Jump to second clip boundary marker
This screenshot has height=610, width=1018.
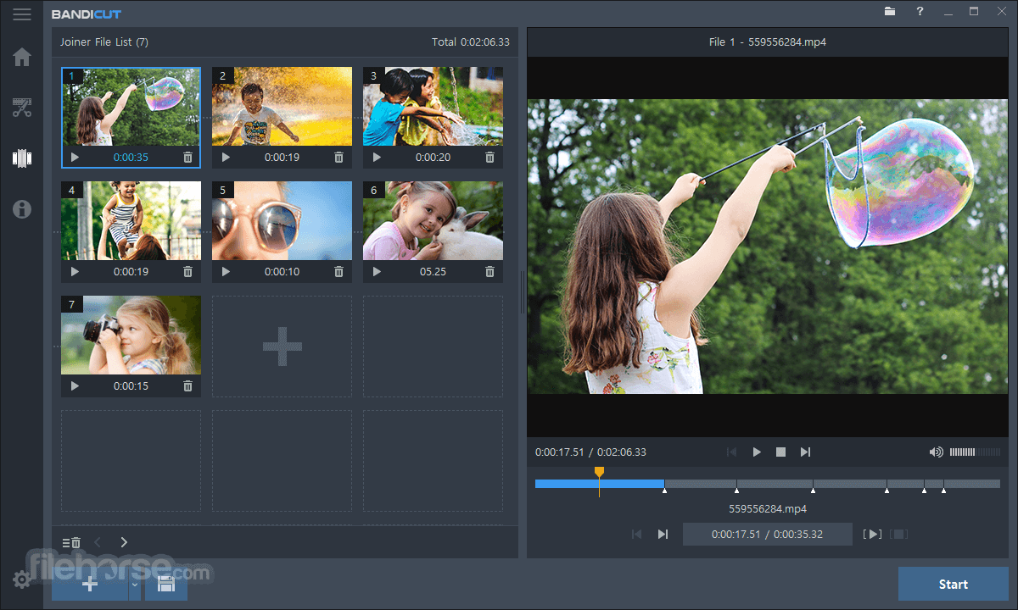click(736, 490)
